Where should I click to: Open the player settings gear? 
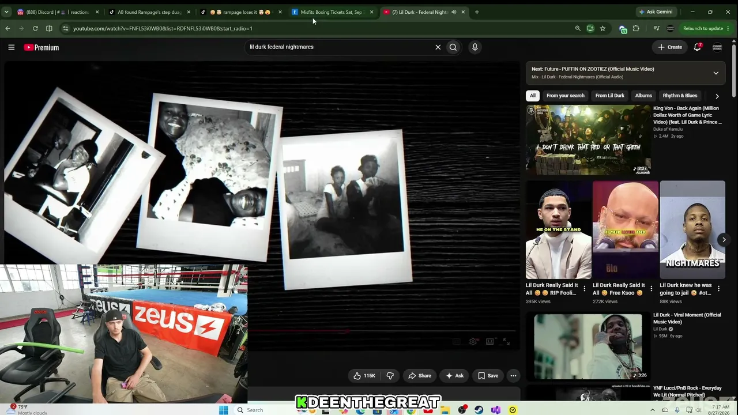[x=473, y=342]
